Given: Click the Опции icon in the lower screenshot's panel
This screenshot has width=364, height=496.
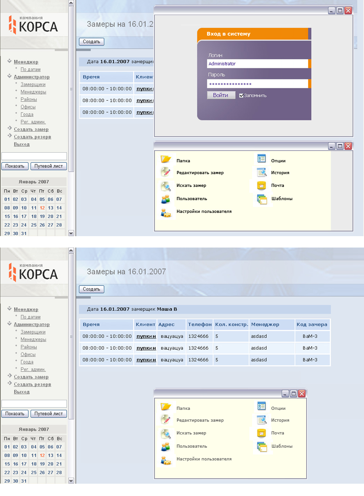Looking at the screenshot, I should tap(262, 406).
